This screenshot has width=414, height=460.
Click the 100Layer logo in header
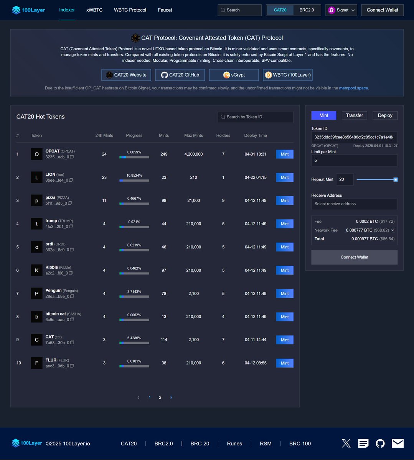[x=28, y=10]
